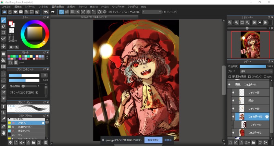Viewport: 274px width, 146px height.
Task: Select the Magic Wand tool
Action: click(x=3, y=86)
